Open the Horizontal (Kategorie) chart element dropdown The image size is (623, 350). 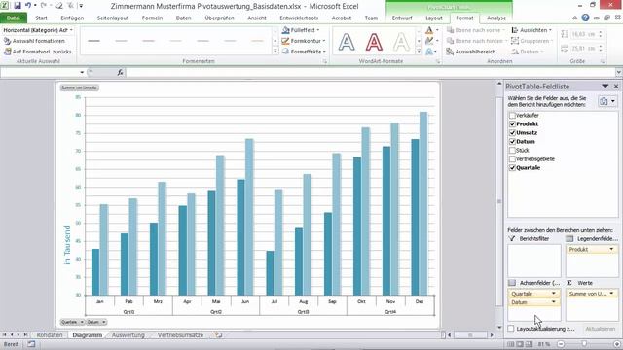pyautogui.click(x=71, y=30)
